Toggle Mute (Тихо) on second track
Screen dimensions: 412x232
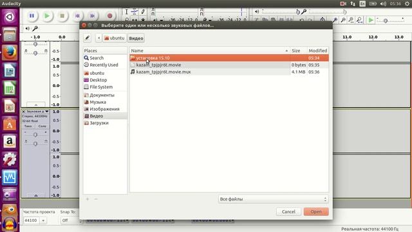[x=28, y=126]
